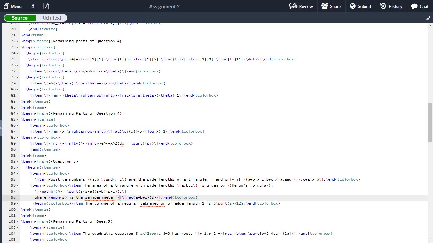Collapse fold arrow at line 88
This screenshot has width=433, height=243.
point(17,137)
